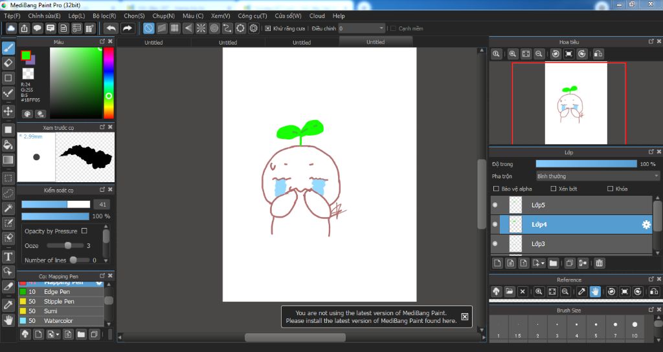
Task: Click the Redo arrow
Action: tap(128, 28)
